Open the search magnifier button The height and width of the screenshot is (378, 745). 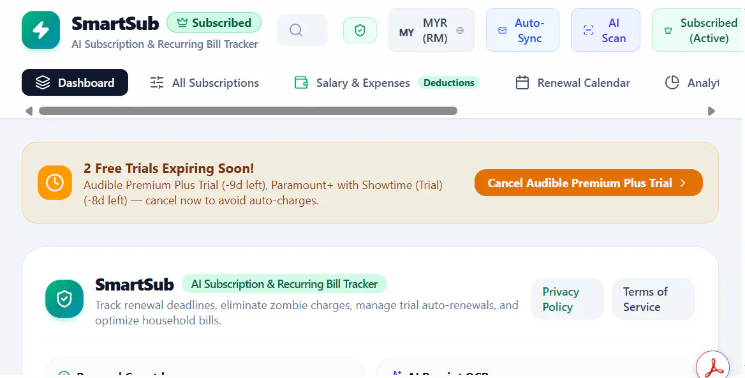click(x=302, y=30)
